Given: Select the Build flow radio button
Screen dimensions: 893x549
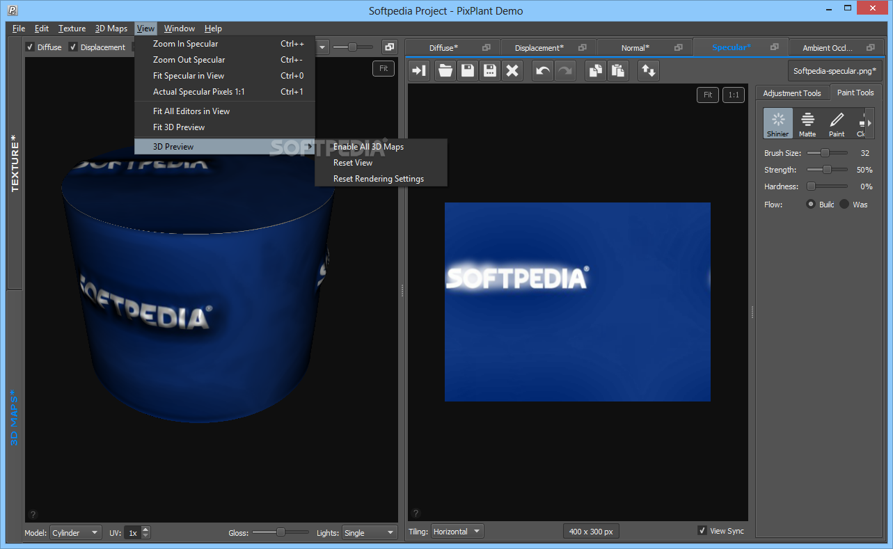Looking at the screenshot, I should [811, 205].
